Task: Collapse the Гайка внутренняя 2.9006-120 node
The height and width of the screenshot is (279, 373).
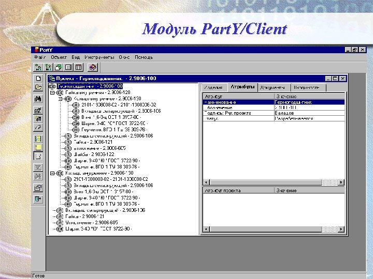Action: coord(52,93)
